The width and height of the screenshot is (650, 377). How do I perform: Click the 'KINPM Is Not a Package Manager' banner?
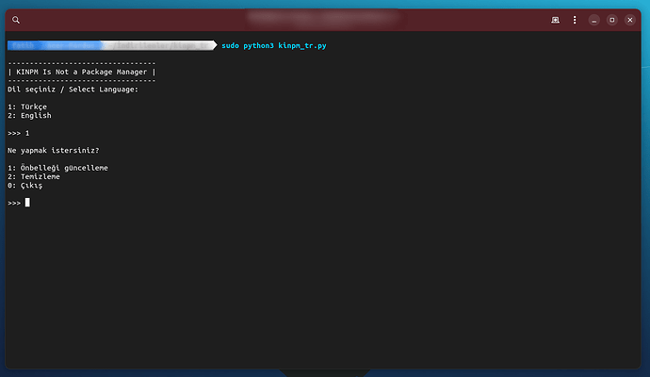(x=82, y=72)
